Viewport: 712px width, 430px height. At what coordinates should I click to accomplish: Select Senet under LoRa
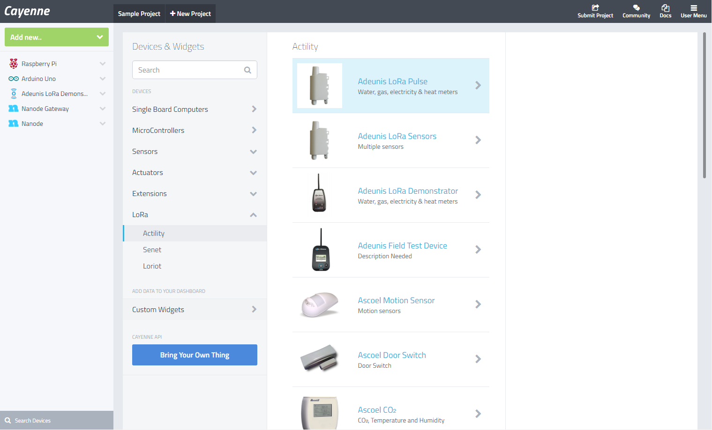coord(195,249)
